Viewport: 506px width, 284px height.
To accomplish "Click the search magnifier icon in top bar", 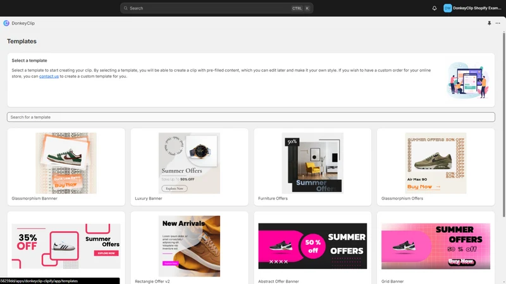I will [x=126, y=8].
